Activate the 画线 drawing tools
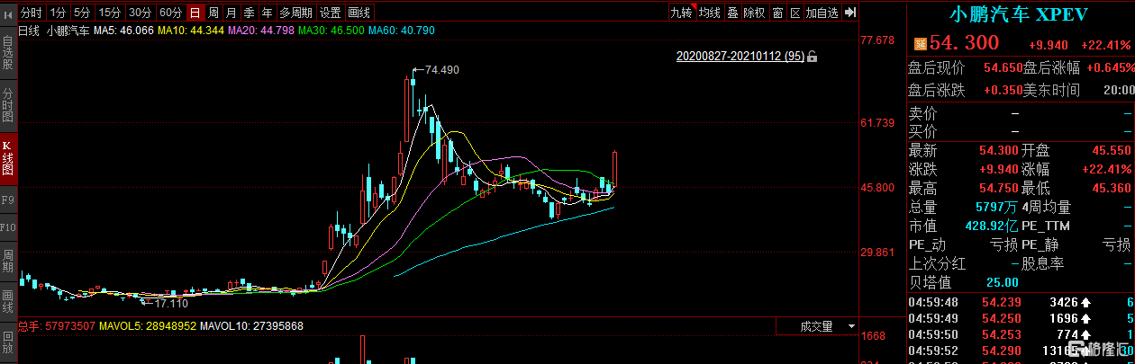1135x364 pixels. [359, 13]
